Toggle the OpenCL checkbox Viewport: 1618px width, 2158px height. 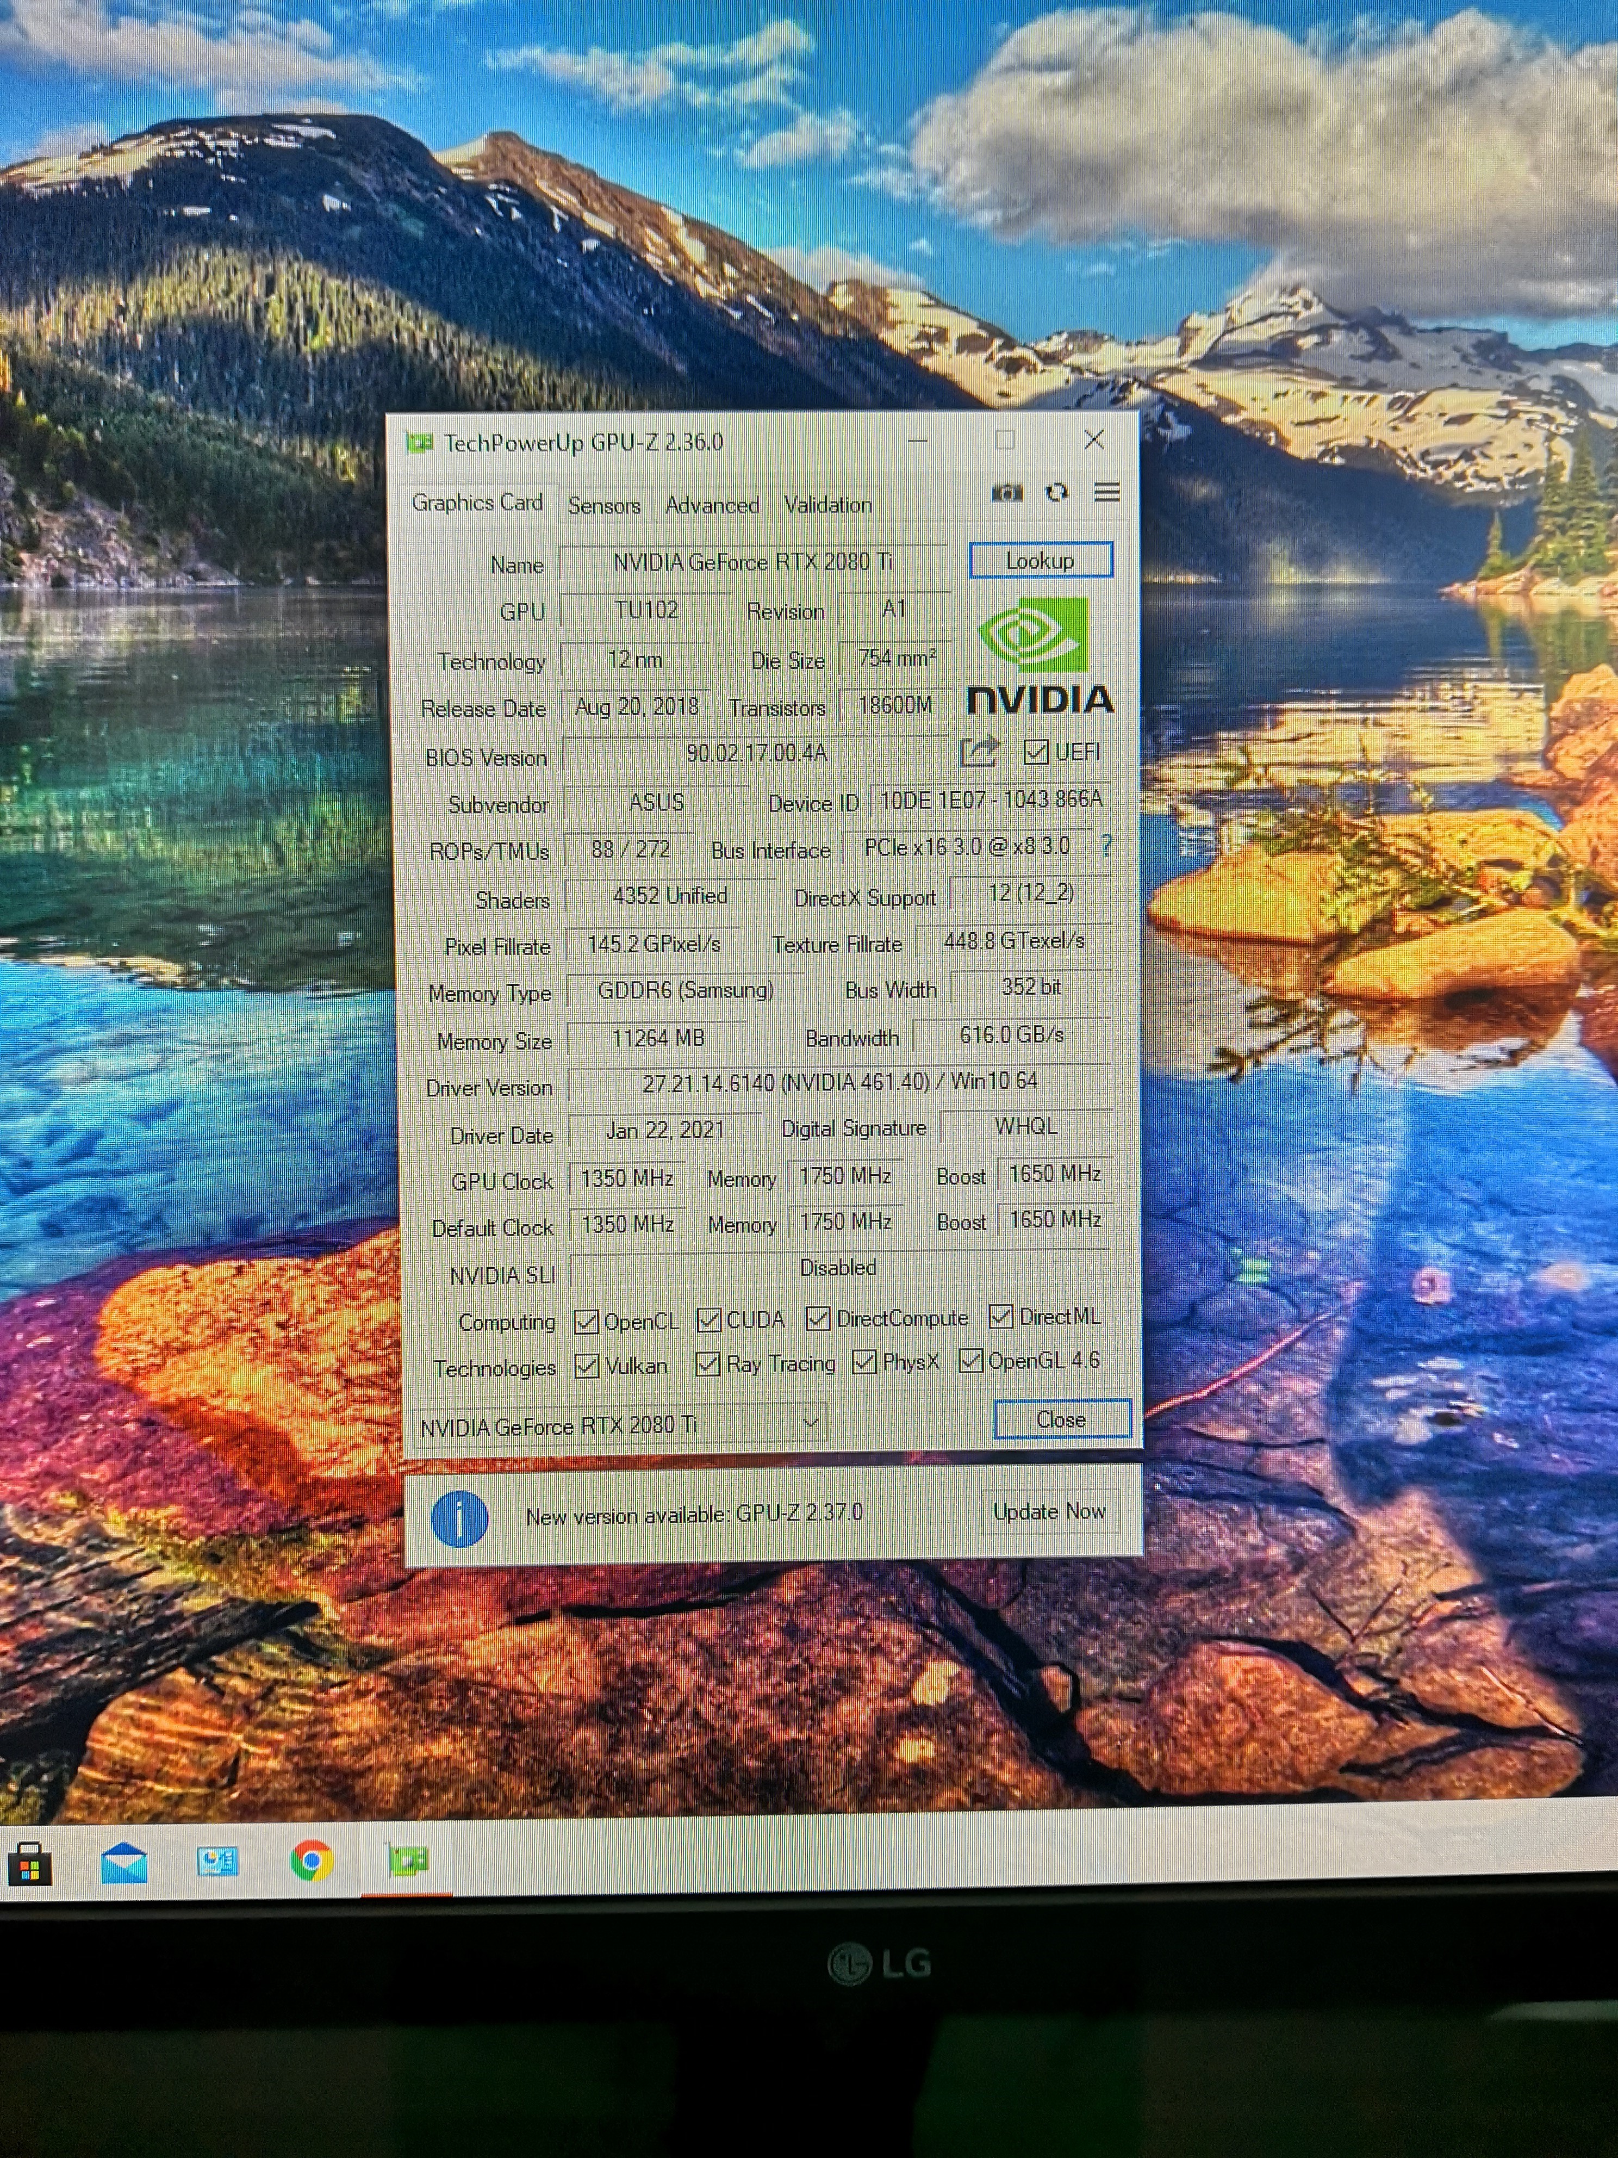tap(586, 1321)
